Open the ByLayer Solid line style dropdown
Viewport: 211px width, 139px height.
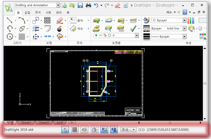point(184,28)
